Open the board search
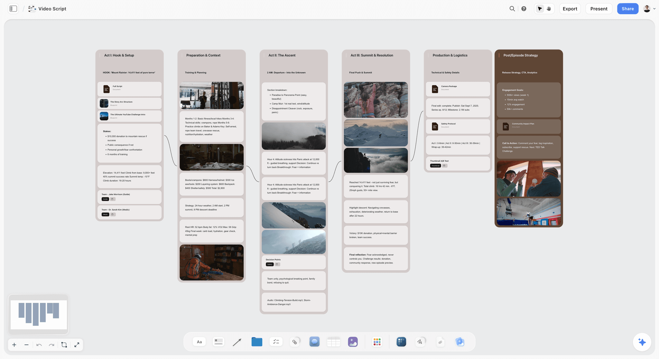Screen dimensions: 659x359 [x=512, y=9]
